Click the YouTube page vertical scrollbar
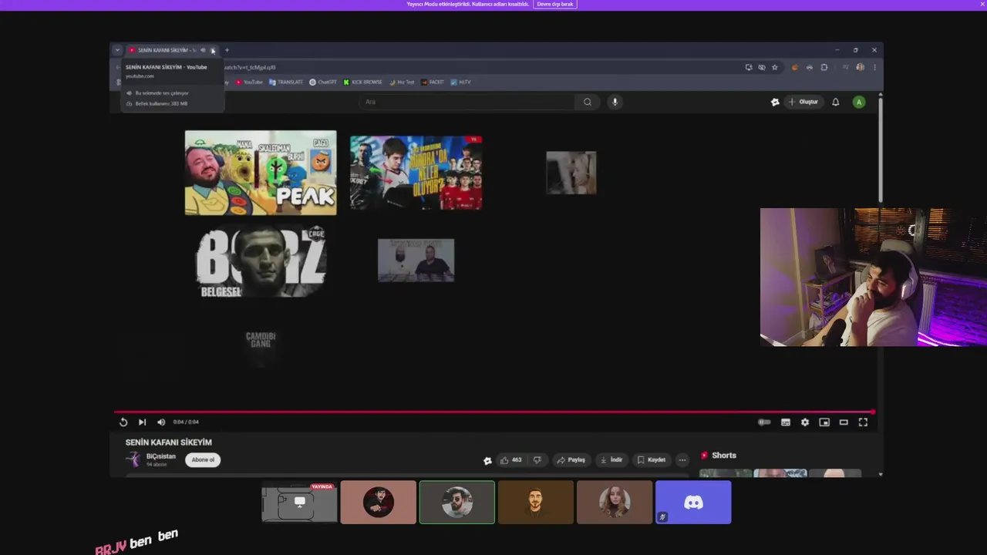 click(x=881, y=150)
